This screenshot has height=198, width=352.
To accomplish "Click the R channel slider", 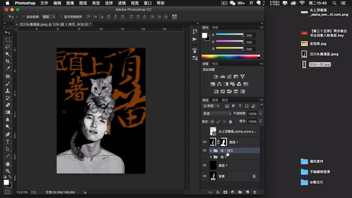I will [230, 35].
